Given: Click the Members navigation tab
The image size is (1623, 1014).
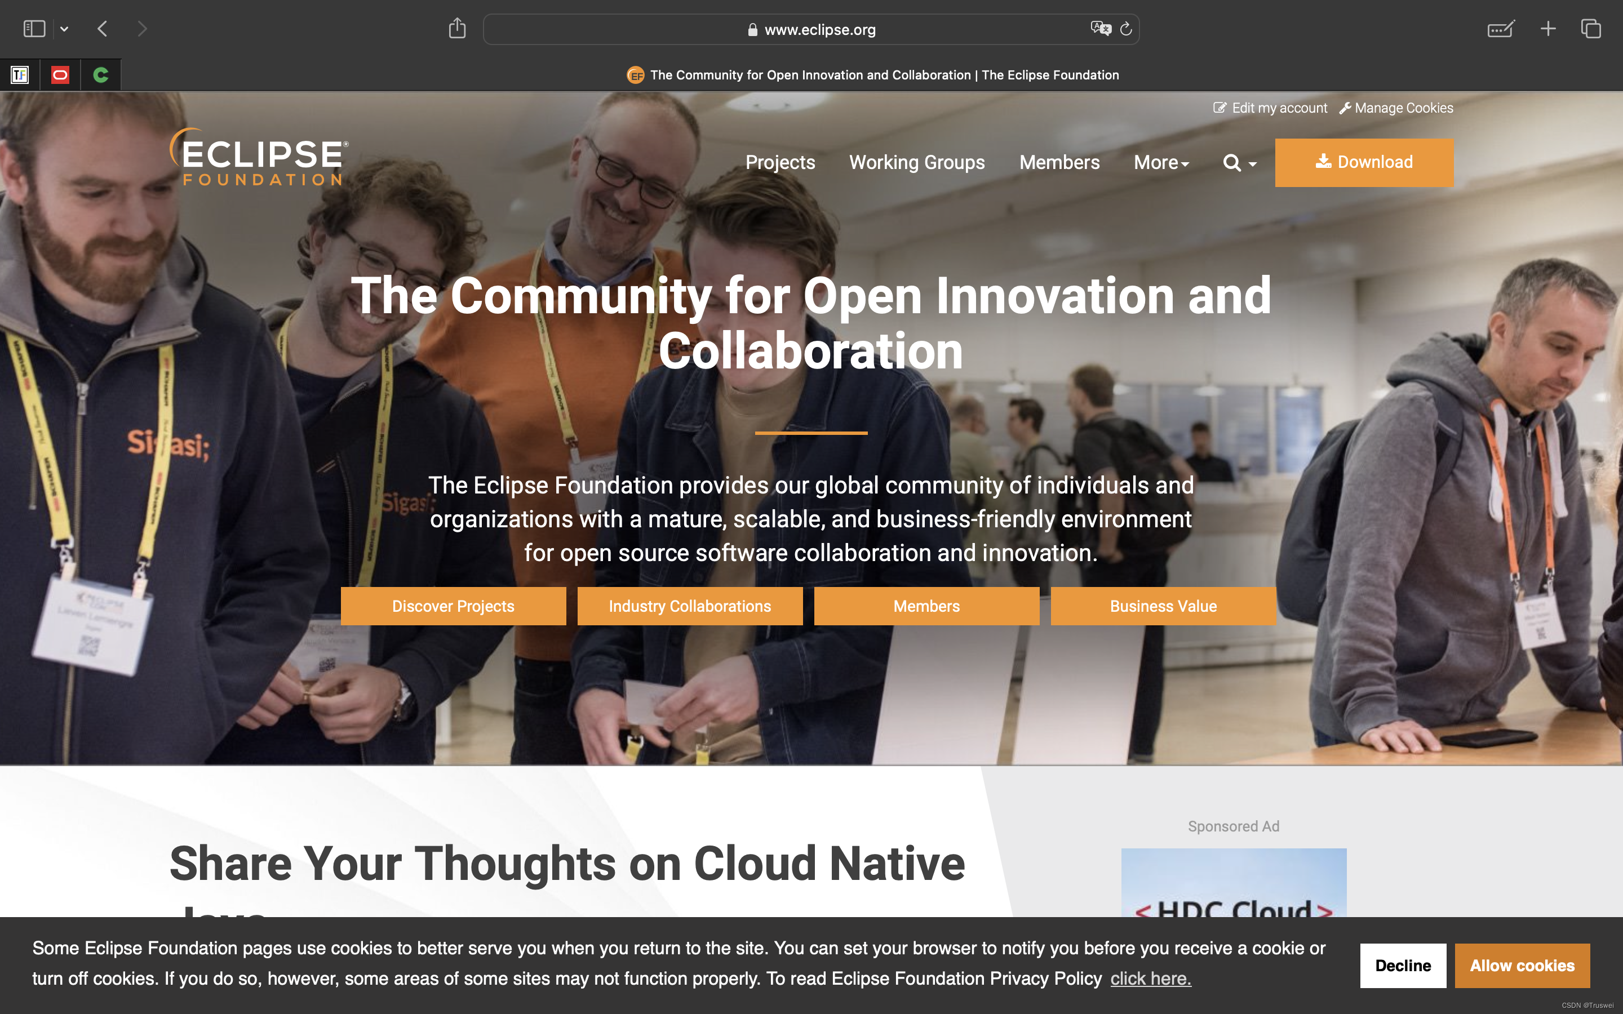Looking at the screenshot, I should (x=1059, y=162).
